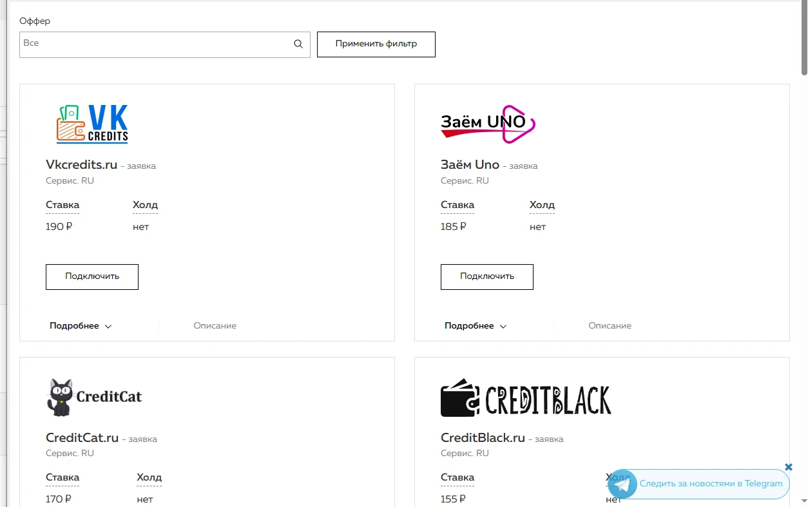Click the VK Credits logo
The width and height of the screenshot is (808, 507).
point(92,124)
